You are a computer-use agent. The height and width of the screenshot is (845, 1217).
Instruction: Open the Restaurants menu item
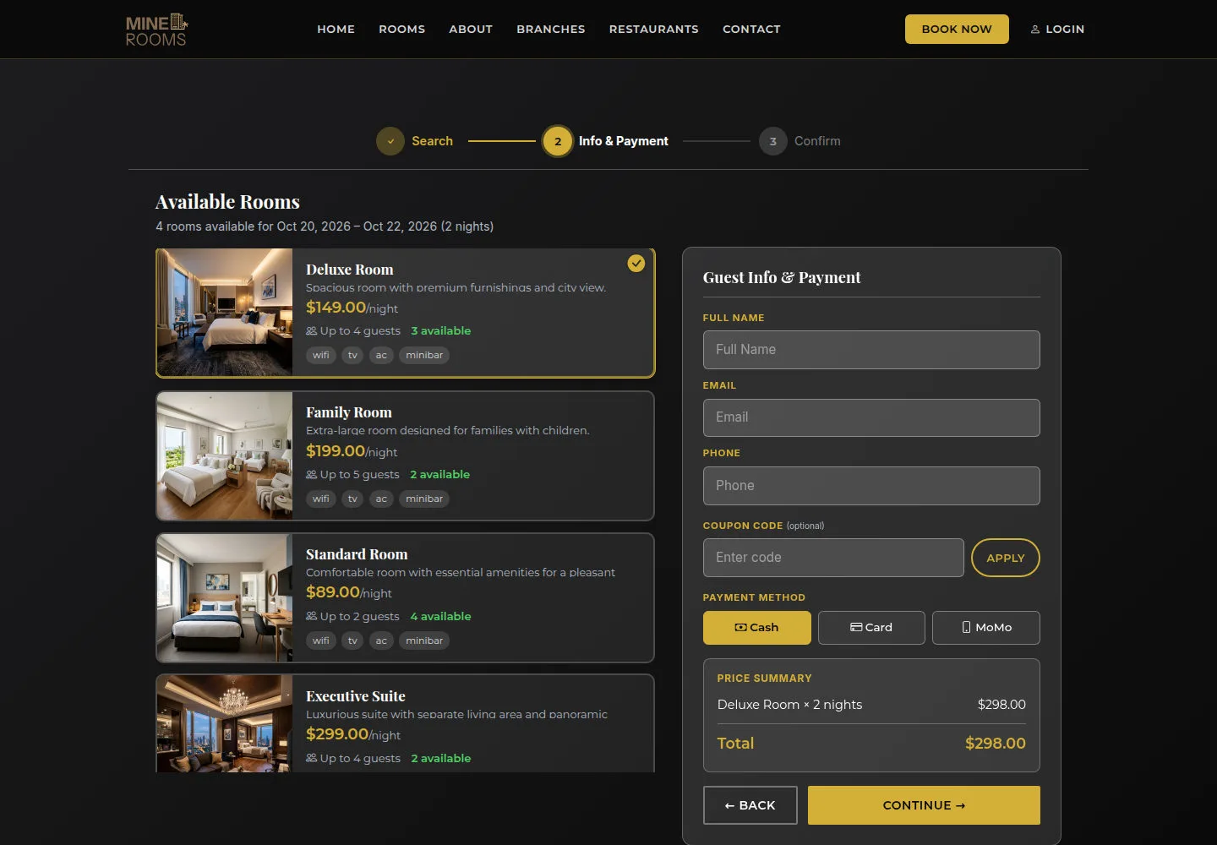pyautogui.click(x=654, y=30)
